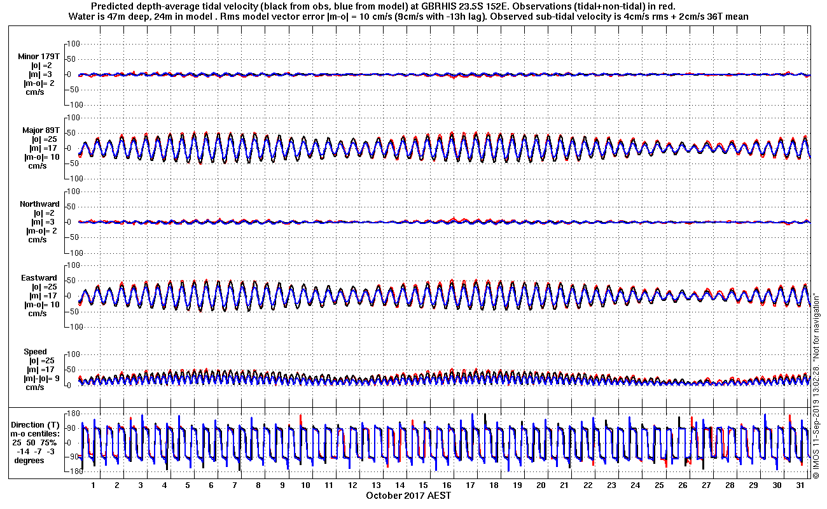The width and height of the screenshot is (827, 509).
Task: Click day 20 on the date axis
Action: click(541, 485)
